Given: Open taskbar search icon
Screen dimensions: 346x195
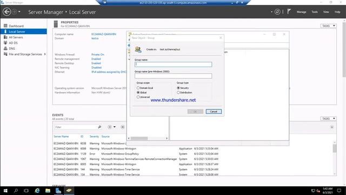Looking at the screenshot, I should click(16, 191).
